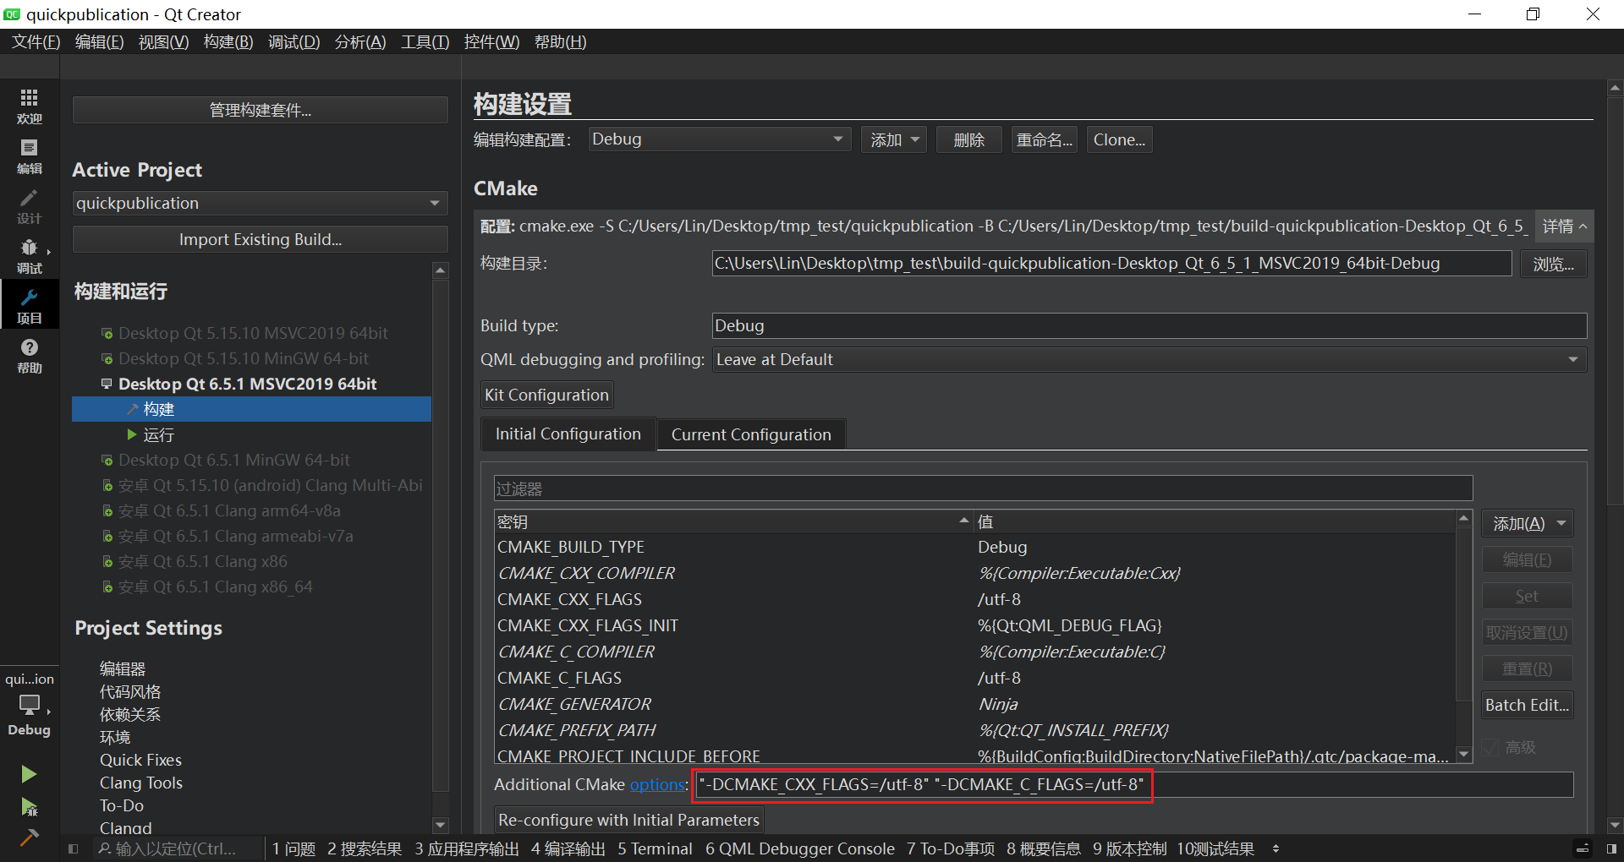Open the 帮助 (Help) mode
The image size is (1624, 862).
point(30,356)
